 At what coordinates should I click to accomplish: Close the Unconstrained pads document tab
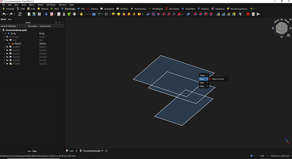click(106, 151)
